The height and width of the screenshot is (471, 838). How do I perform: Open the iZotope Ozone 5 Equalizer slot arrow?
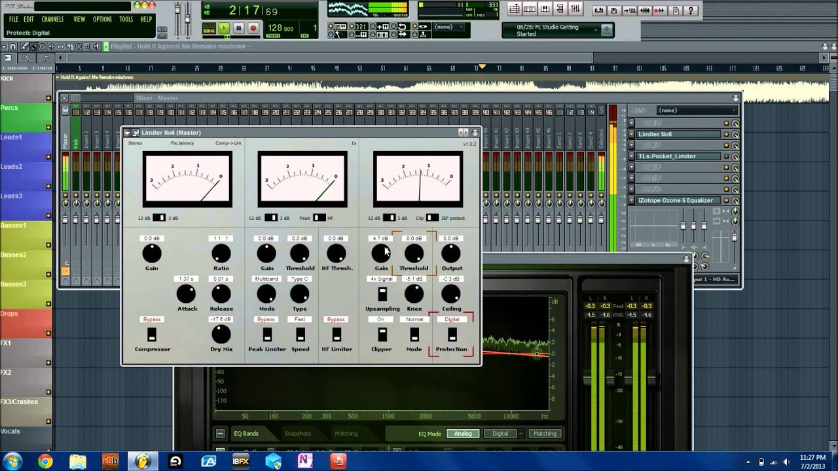click(632, 200)
